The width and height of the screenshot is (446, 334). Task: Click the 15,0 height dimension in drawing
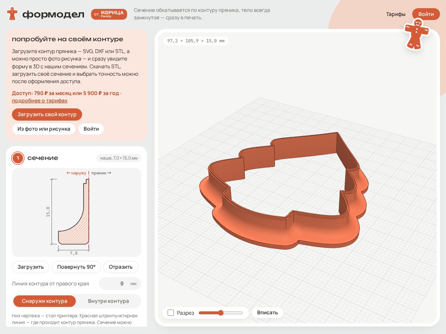click(x=48, y=212)
